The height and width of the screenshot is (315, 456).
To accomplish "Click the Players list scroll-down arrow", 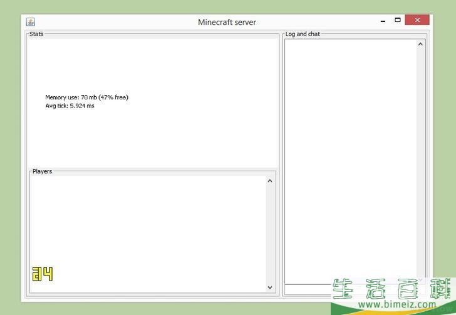I will point(270,287).
